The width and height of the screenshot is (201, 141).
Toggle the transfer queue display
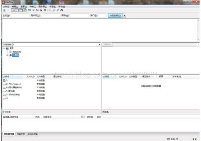[24, 10]
